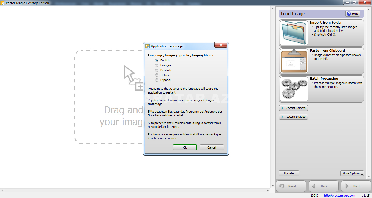Viewport: 372px width, 198px height.
Task: Minimize the Vector Magic window
Action: (x=347, y=2)
